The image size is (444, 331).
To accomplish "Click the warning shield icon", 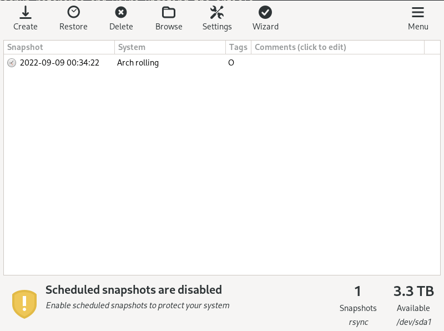I will 24,304.
